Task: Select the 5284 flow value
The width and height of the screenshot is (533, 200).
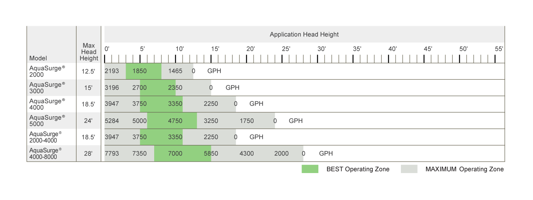Action: click(112, 121)
